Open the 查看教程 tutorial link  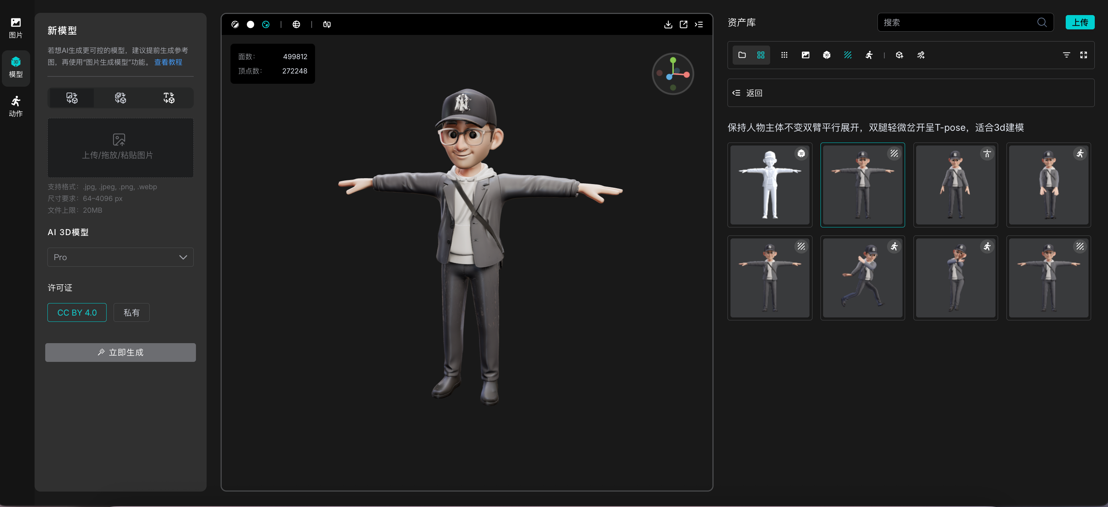click(168, 62)
